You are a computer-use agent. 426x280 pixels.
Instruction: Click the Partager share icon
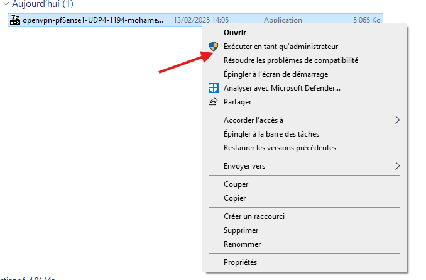click(x=213, y=101)
